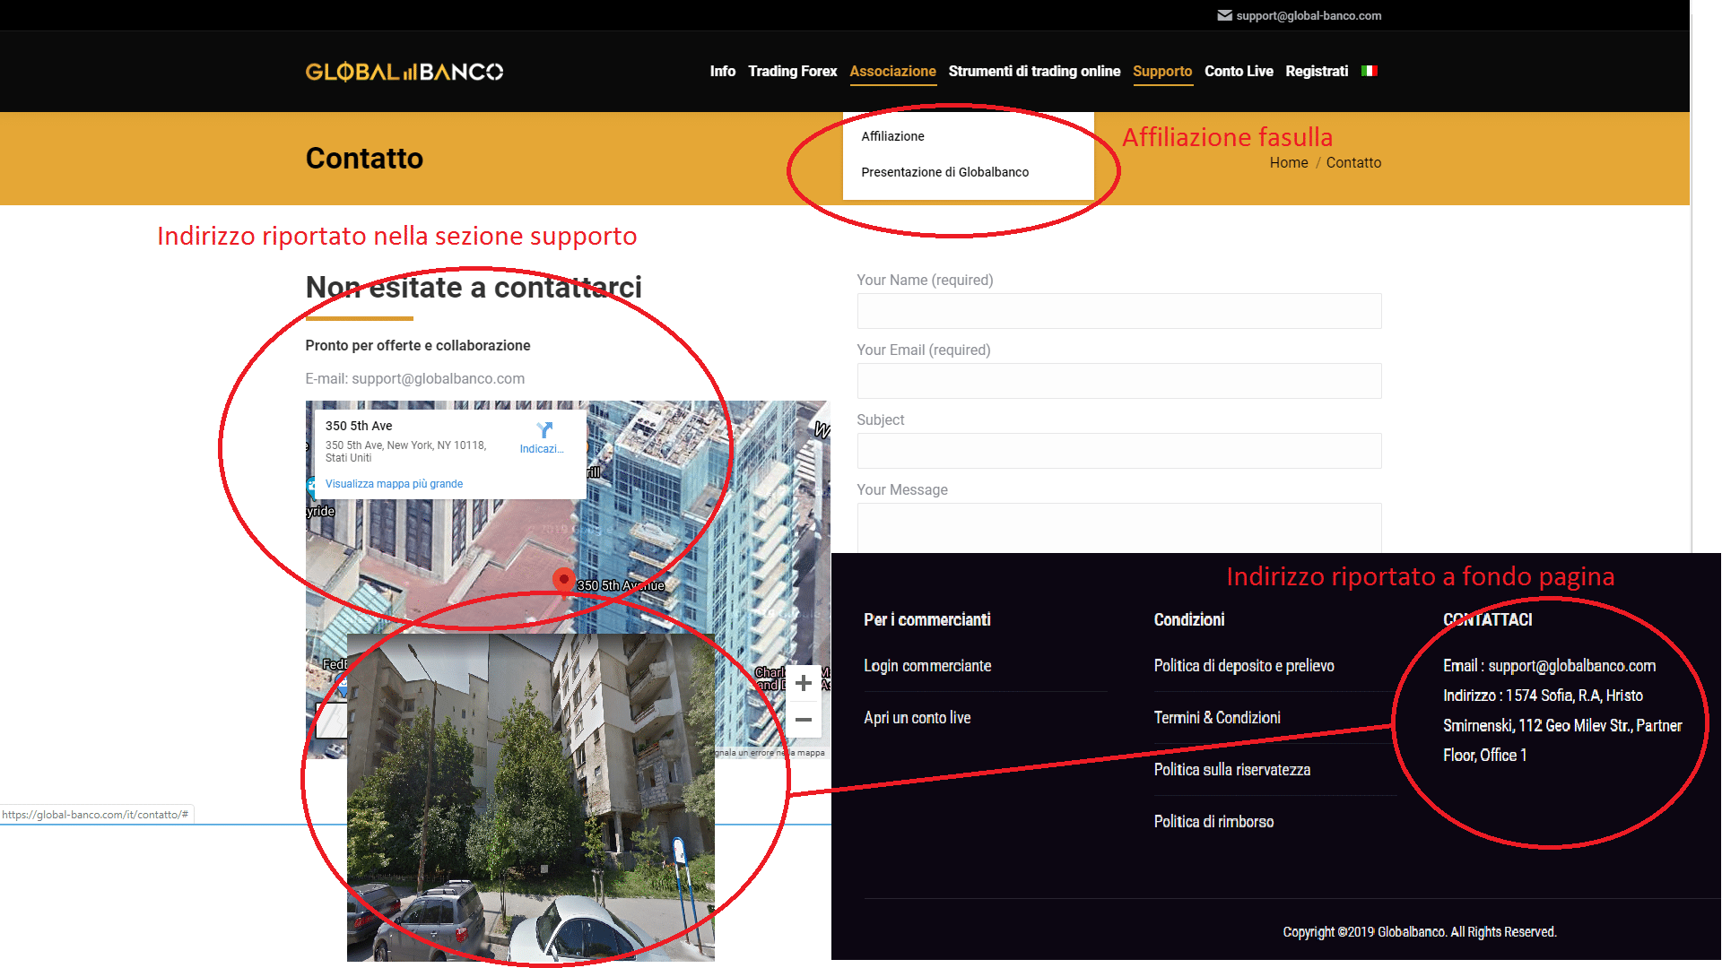Viewport: 1722px width, 968px height.
Task: Click Per i commercianti footer heading
Action: pyautogui.click(x=927, y=620)
